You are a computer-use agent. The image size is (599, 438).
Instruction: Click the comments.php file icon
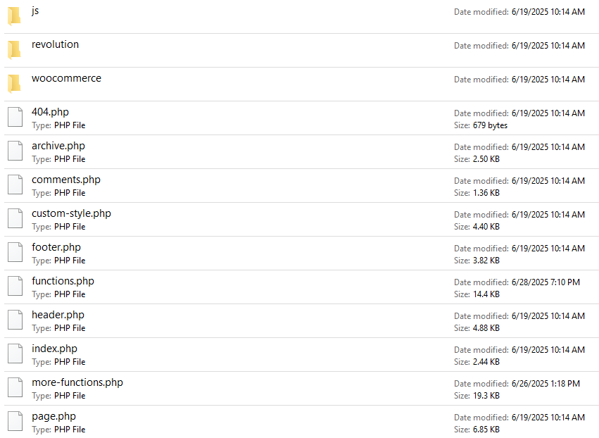[15, 184]
